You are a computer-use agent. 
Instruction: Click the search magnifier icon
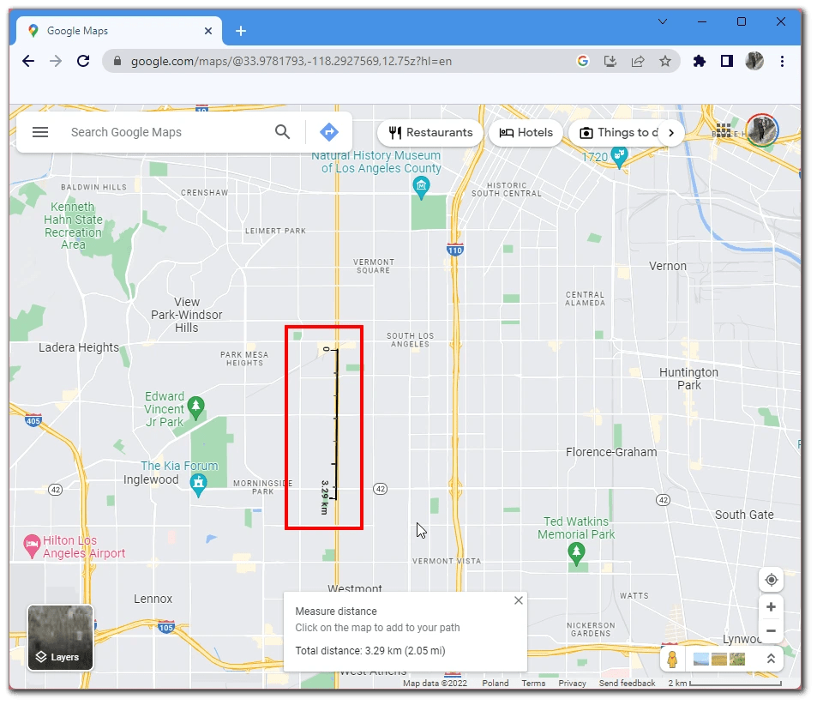(282, 132)
